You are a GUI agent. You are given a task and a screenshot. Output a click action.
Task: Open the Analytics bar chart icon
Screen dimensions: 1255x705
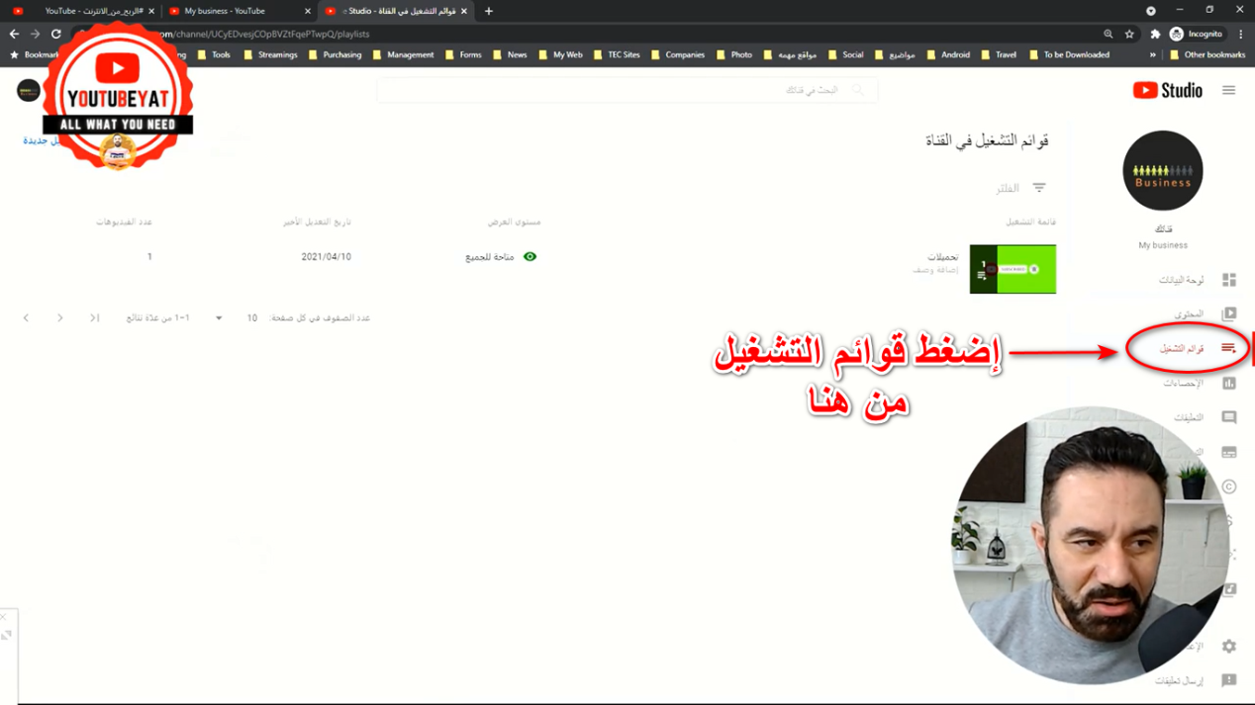click(1228, 383)
